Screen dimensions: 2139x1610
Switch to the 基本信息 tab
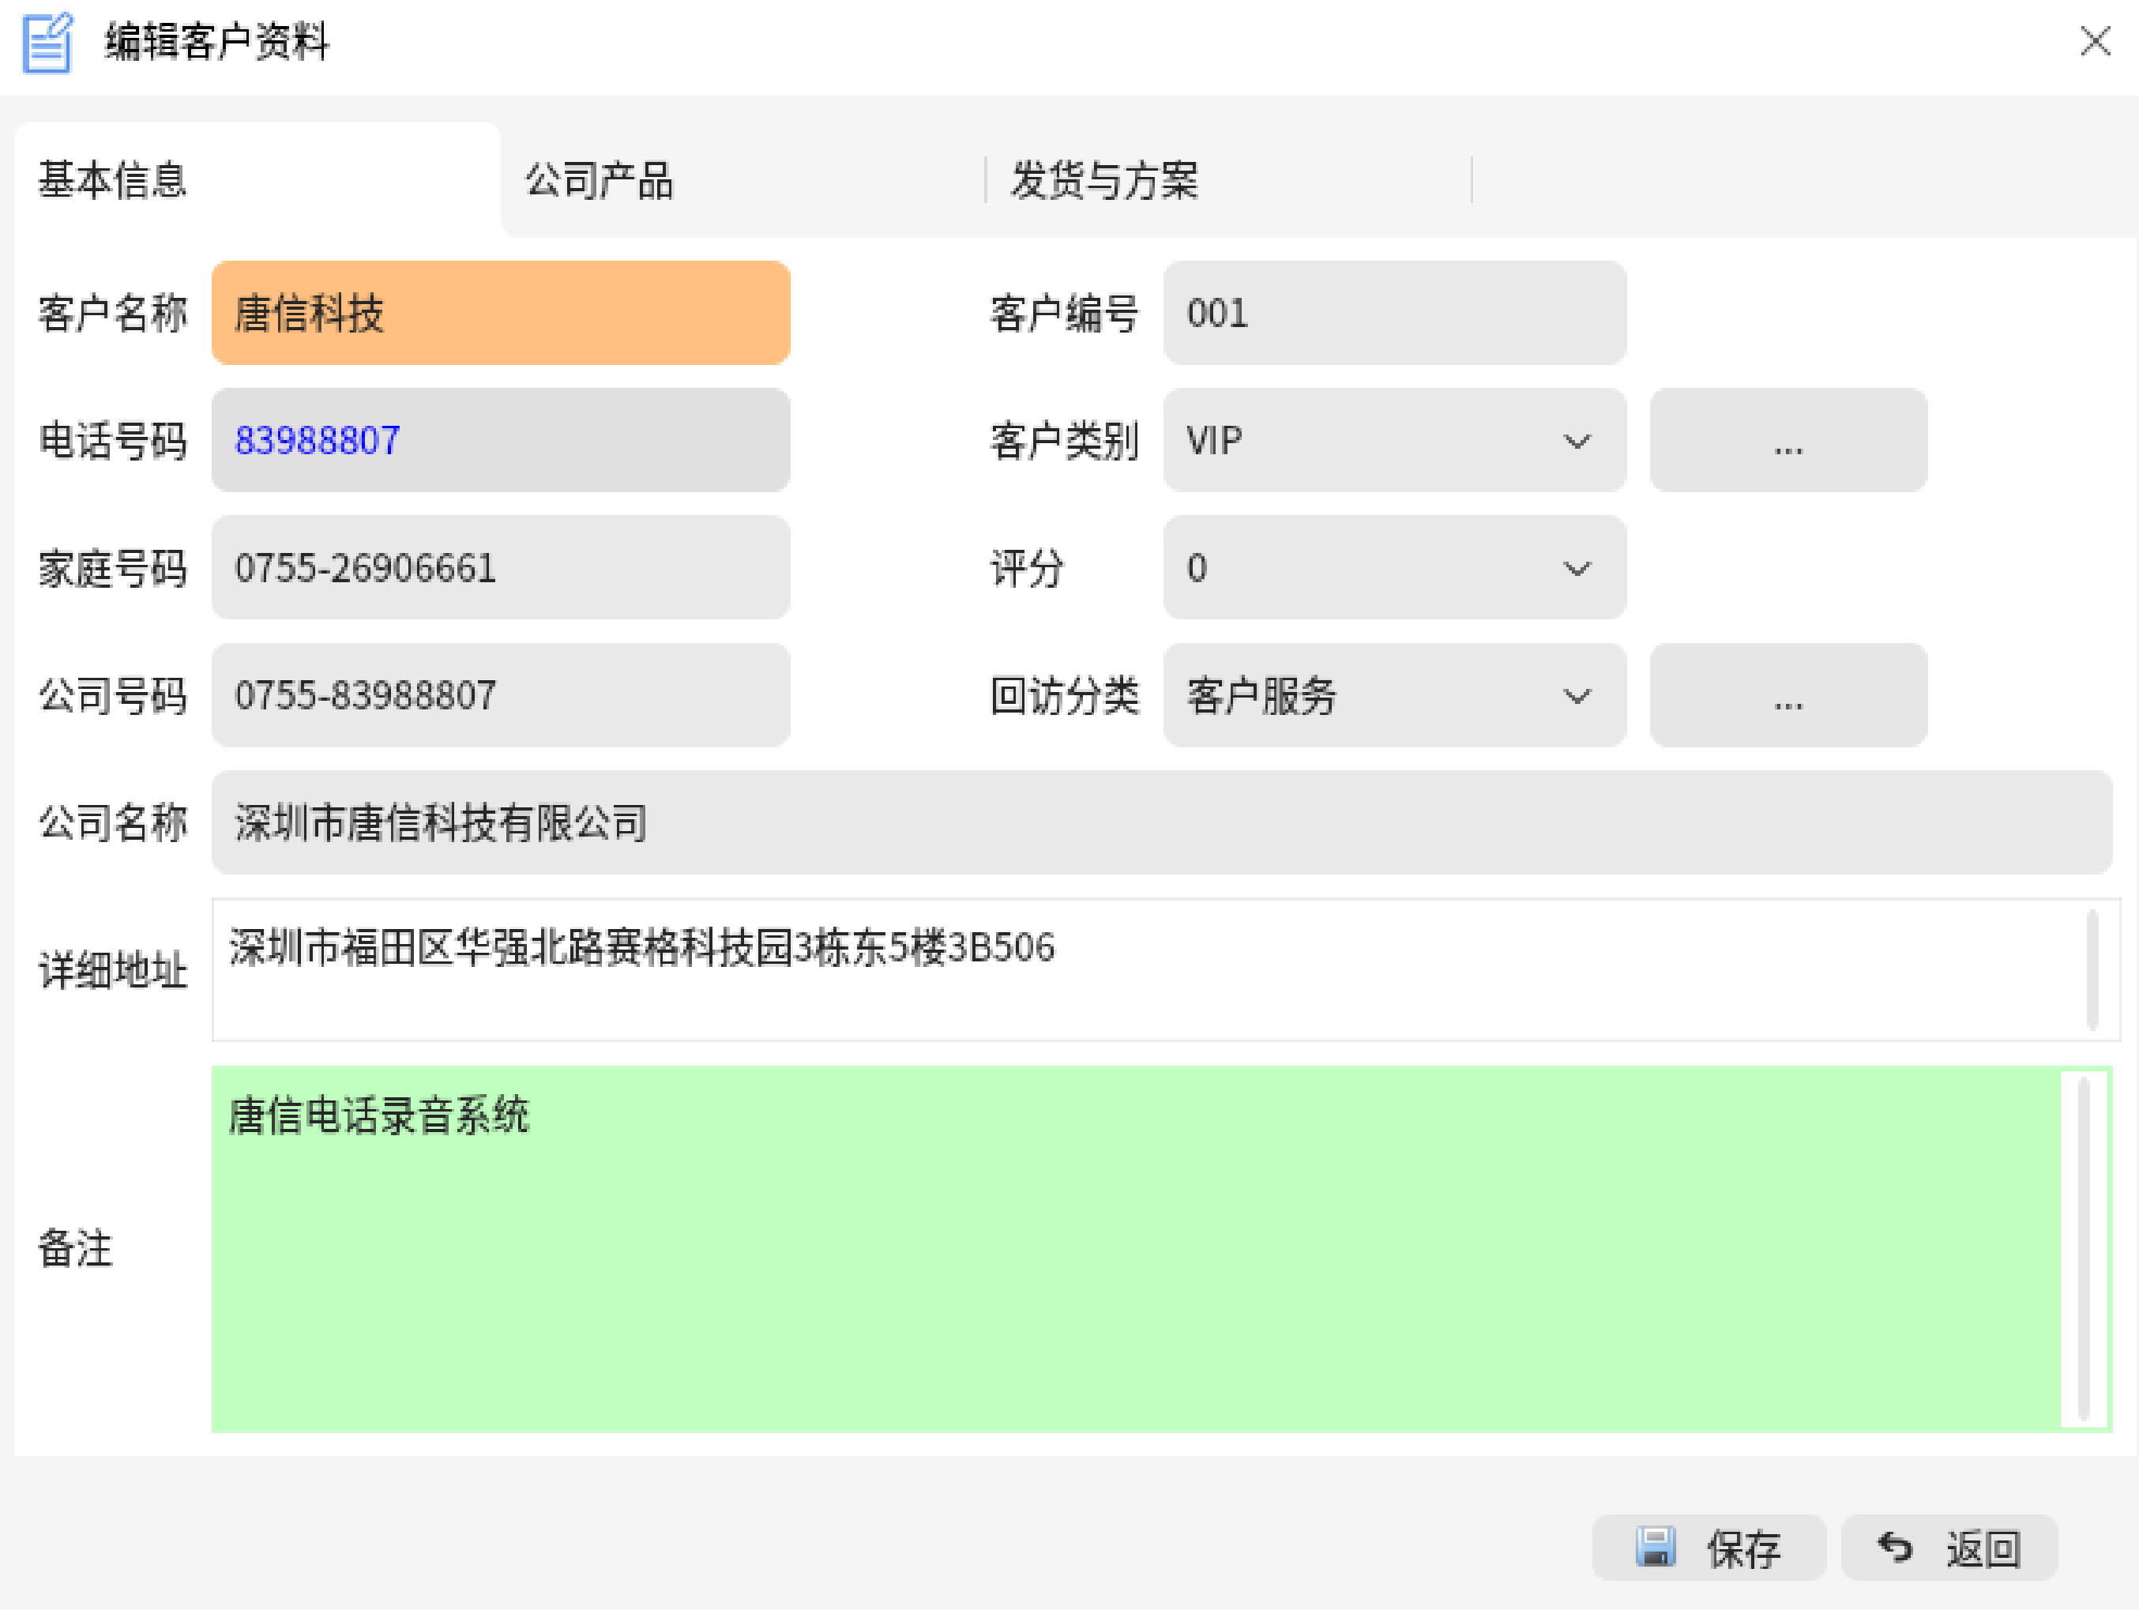pyautogui.click(x=258, y=180)
